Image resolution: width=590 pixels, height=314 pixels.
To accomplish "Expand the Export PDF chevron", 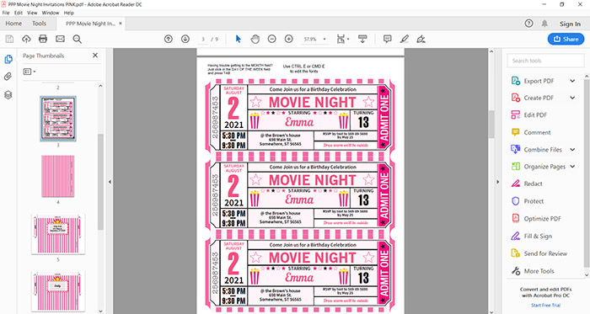I will tap(572, 81).
